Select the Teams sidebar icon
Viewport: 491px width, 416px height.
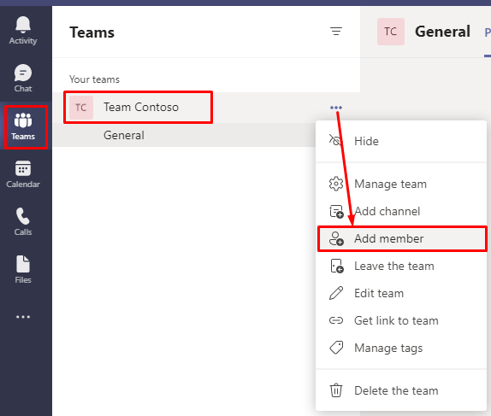(x=23, y=126)
